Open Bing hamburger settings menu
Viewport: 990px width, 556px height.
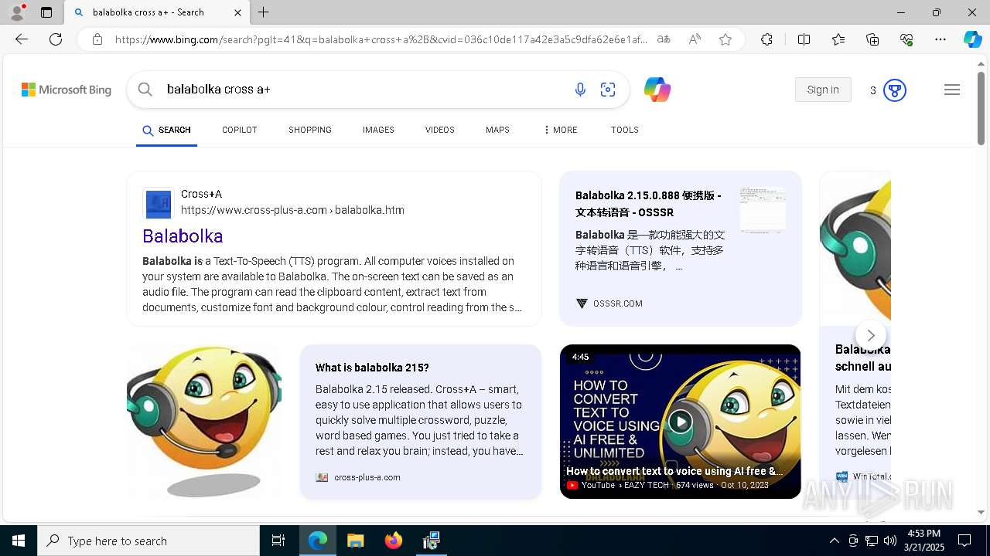point(952,90)
